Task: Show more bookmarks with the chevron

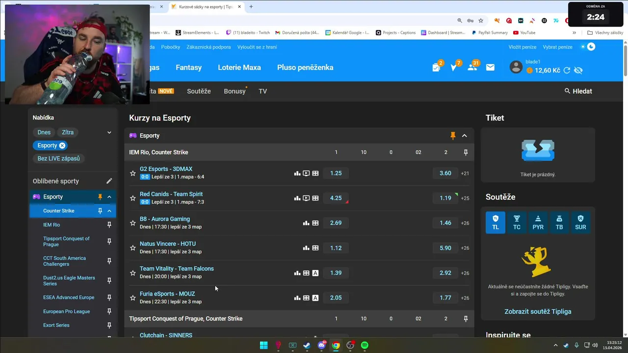Action: [x=575, y=33]
